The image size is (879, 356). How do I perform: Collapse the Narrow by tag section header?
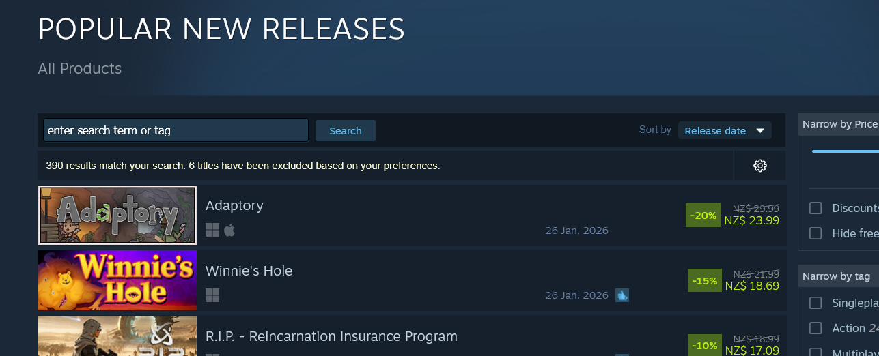click(836, 276)
